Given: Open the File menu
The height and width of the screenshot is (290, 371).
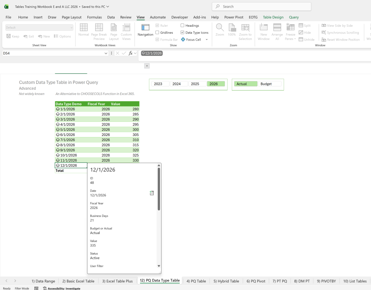Looking at the screenshot, I should coord(8,17).
